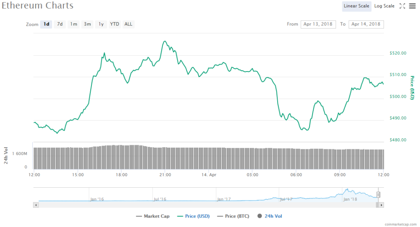Show the Price (BTC) series
The image size is (420, 227).
pyautogui.click(x=233, y=216)
